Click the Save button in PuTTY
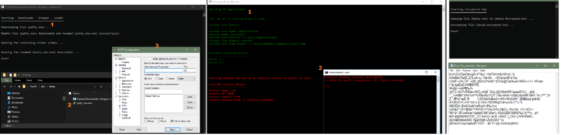The width and height of the screenshot is (561, 135). (190, 102)
